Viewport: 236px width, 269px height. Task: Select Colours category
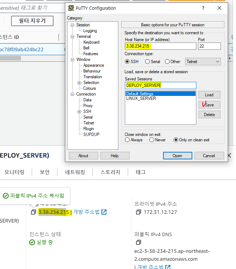click(x=89, y=88)
